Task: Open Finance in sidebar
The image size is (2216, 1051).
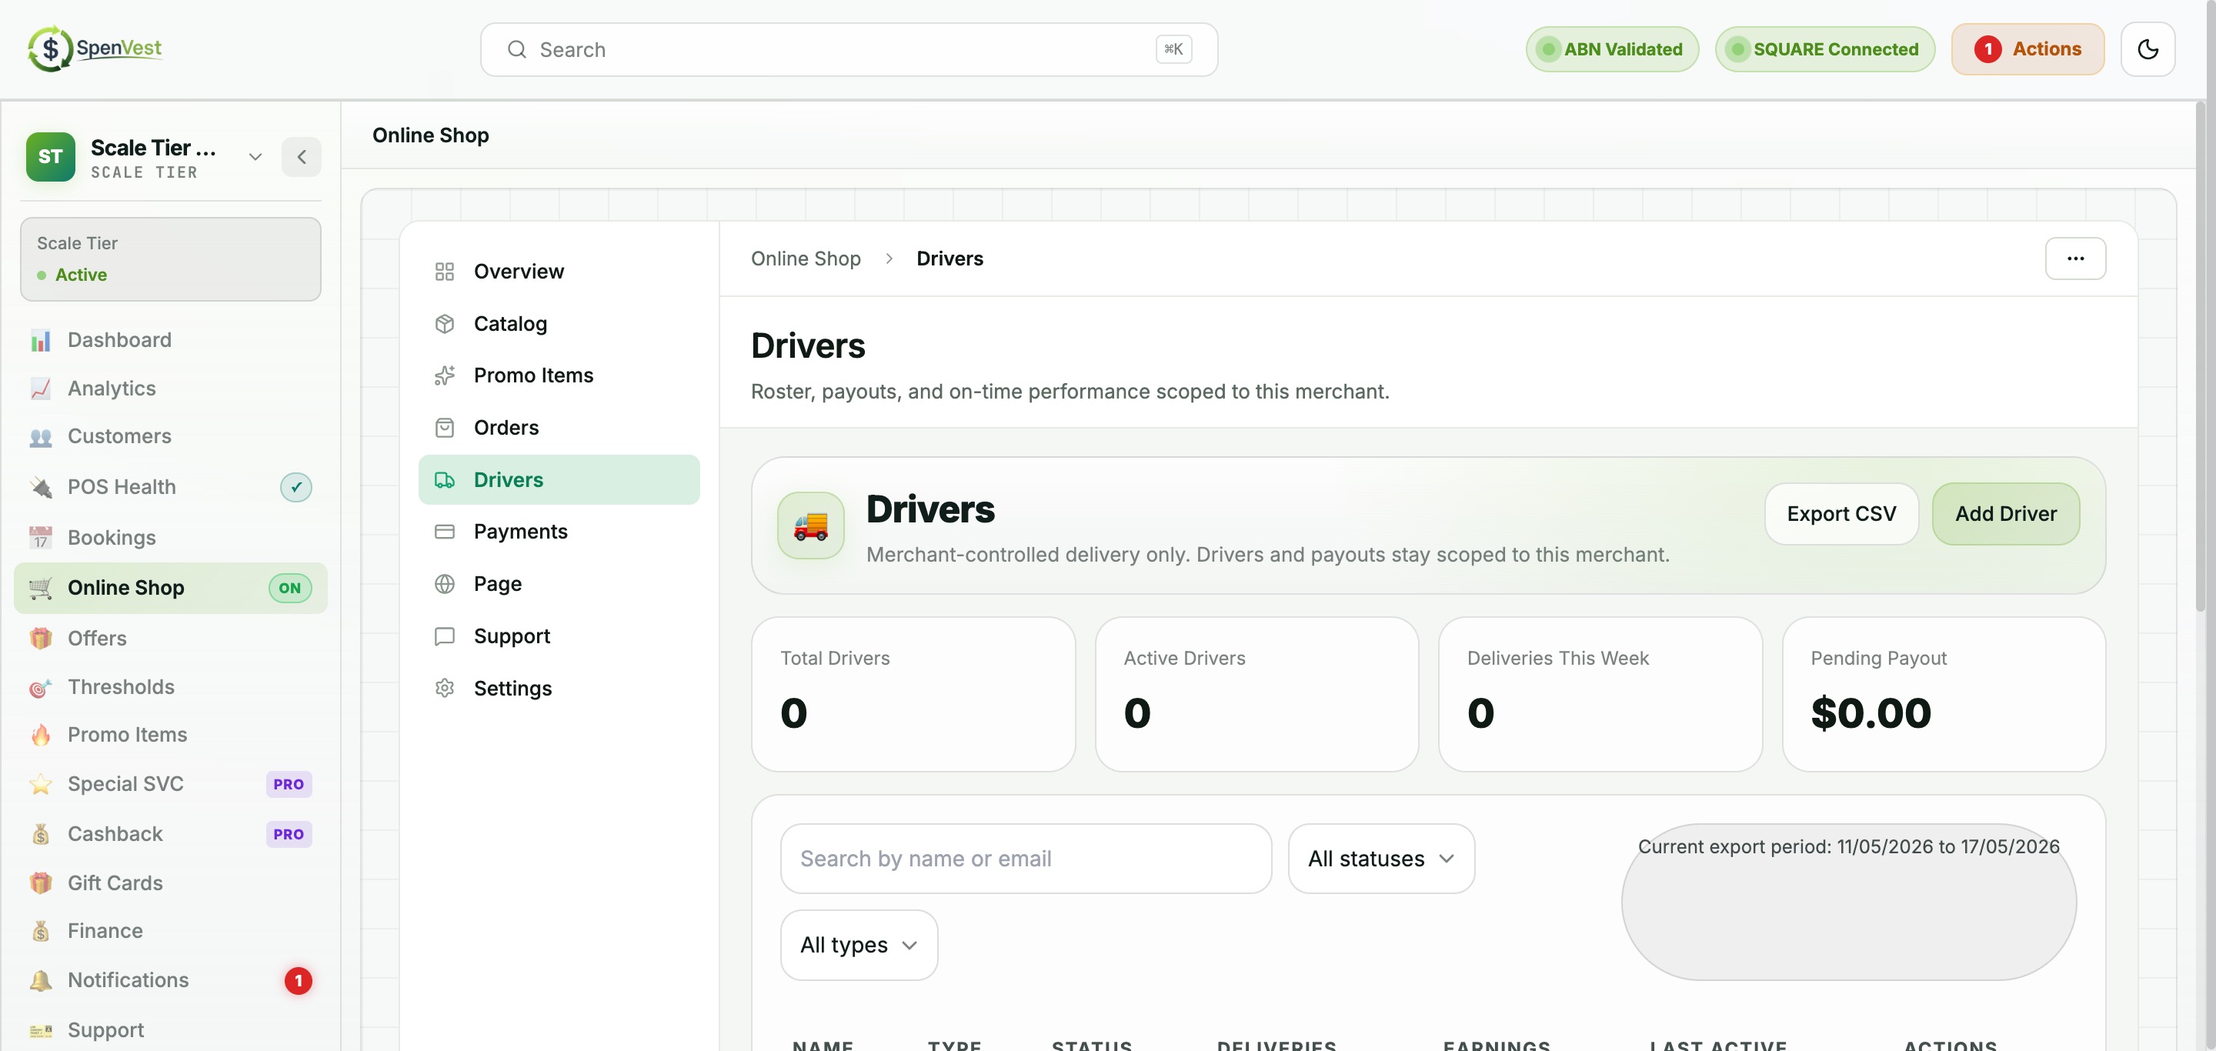Action: 170,932
